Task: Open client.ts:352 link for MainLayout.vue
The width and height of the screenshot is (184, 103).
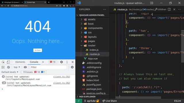Action: [62, 77]
